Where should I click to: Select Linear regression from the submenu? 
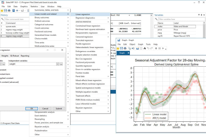point(91,14)
